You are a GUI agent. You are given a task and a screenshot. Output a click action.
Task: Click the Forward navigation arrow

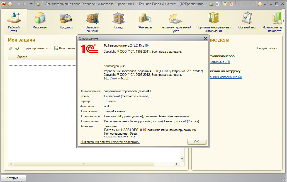25,4
